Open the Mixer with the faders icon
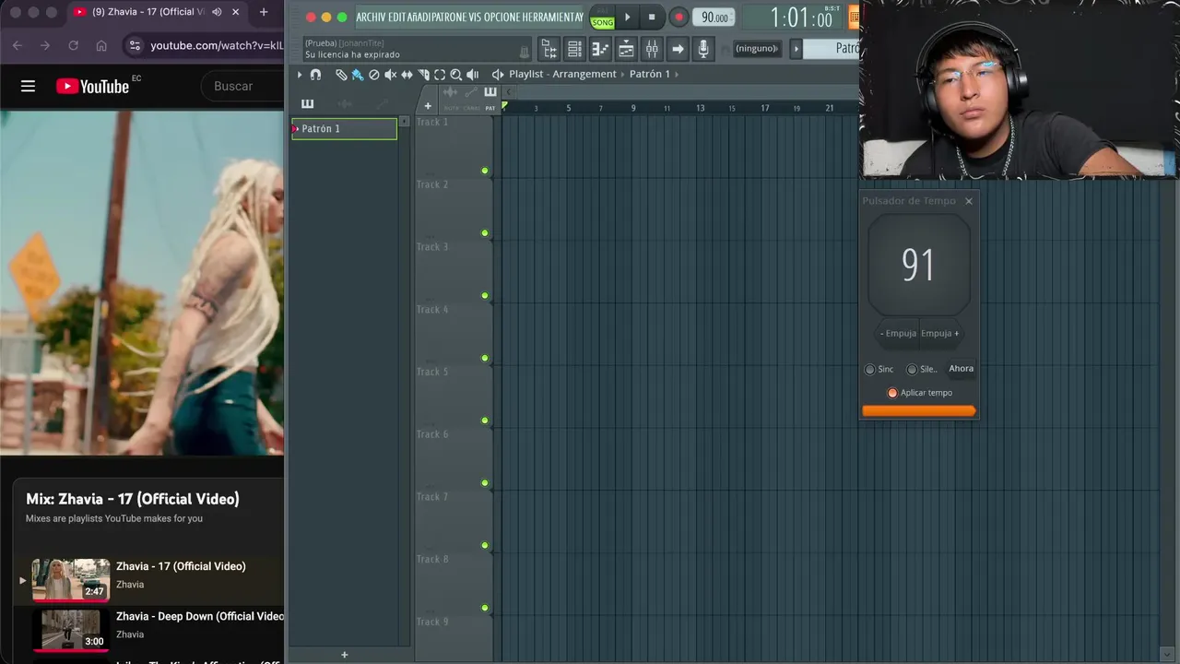Viewport: 1180px width, 664px height. coord(652,48)
